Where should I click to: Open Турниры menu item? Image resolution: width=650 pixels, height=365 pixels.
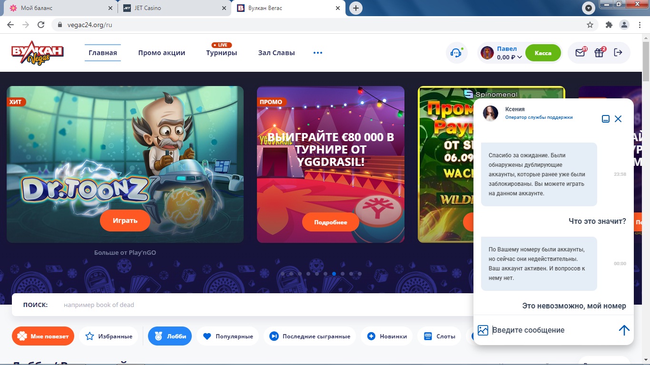(x=222, y=53)
